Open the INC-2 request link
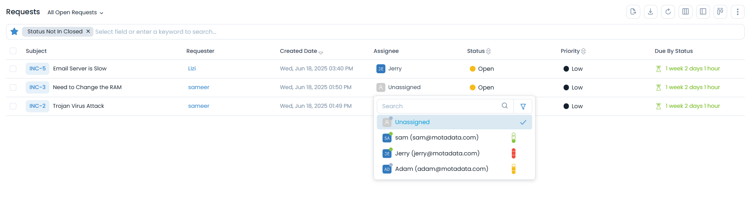The image size is (752, 203). pos(38,106)
